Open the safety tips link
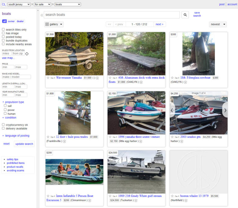This screenshot has height=208, width=238. (12, 159)
